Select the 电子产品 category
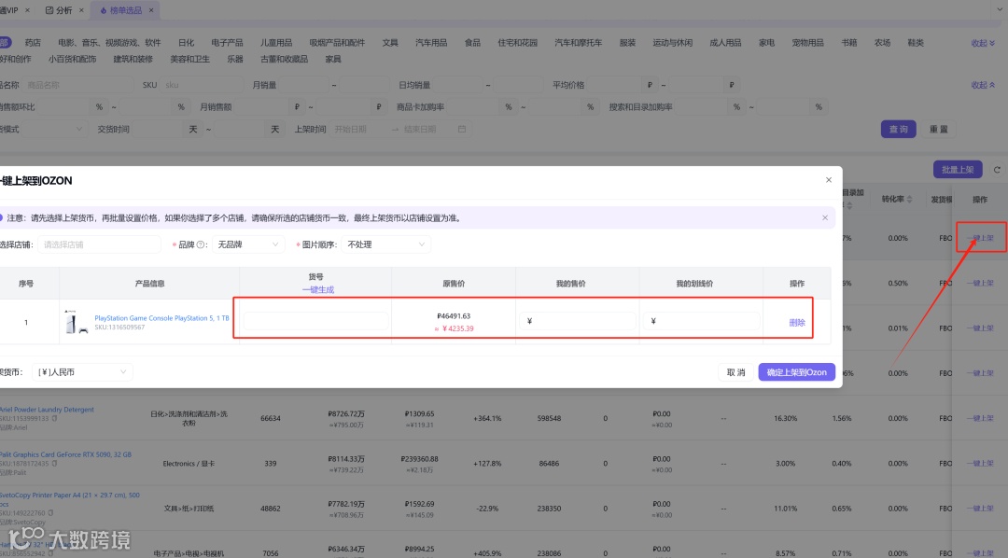Screen dimensions: 1008x558 227,42
